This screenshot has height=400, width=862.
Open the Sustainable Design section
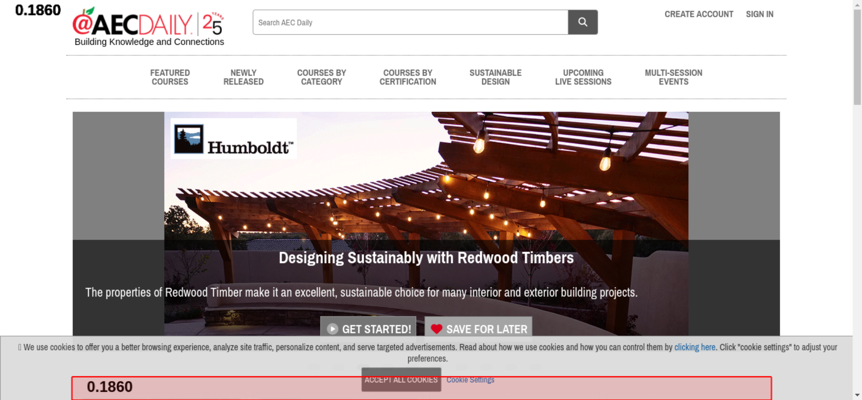[x=495, y=78]
